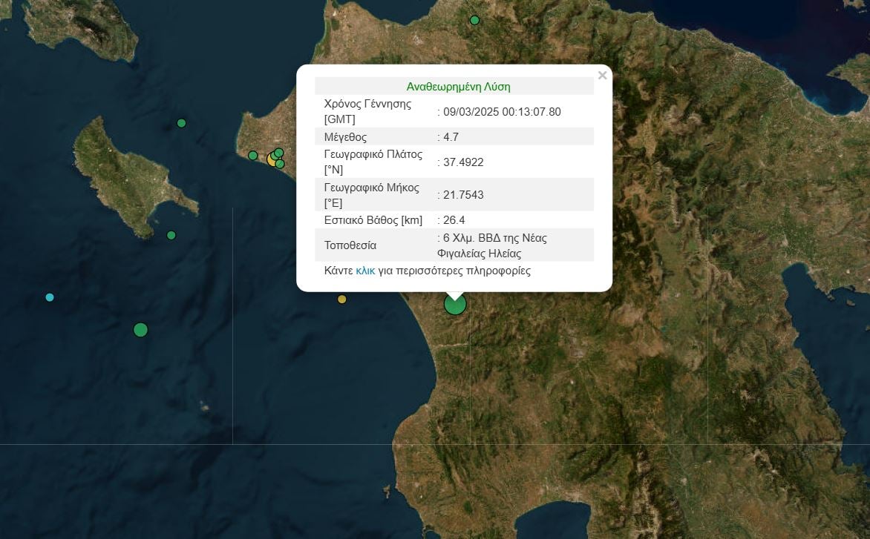Click the green marker near Zakynthos' southern bay
870x539 pixels.
tap(171, 235)
